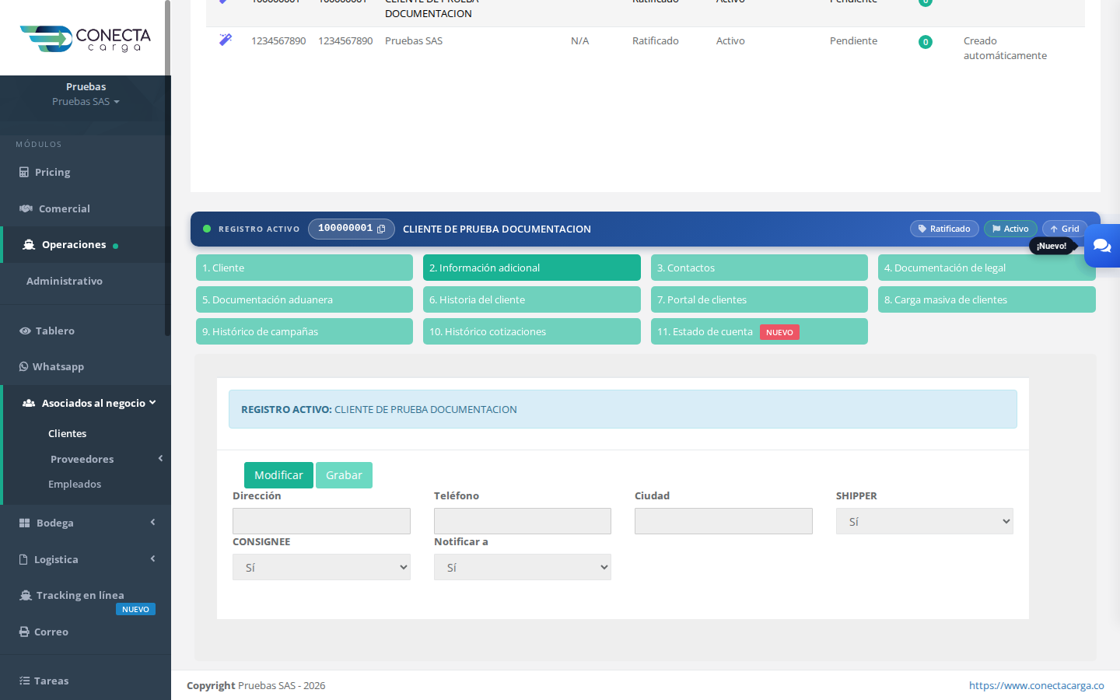Switch to 1. Cliente tab
The height and width of the screenshot is (700, 1120).
[x=304, y=268]
